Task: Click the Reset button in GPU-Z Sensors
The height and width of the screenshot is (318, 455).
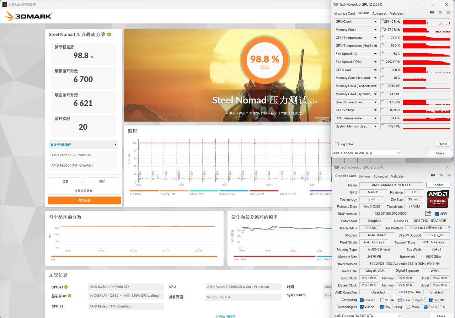Action: pos(443,144)
